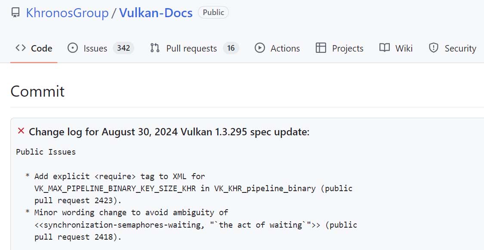Click the Projects table icon
Image resolution: width=484 pixels, height=250 pixels.
point(321,48)
